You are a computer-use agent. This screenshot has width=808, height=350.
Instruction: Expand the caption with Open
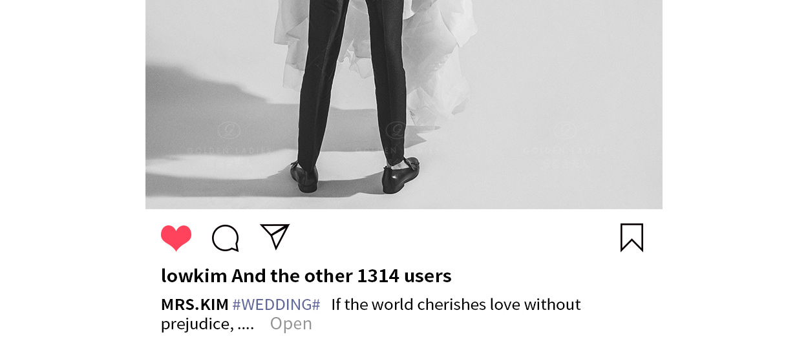coord(291,324)
